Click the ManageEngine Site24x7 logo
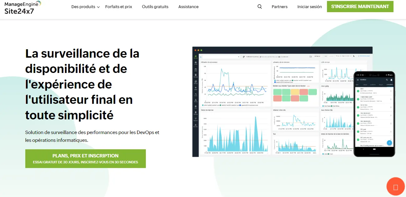 22,7
